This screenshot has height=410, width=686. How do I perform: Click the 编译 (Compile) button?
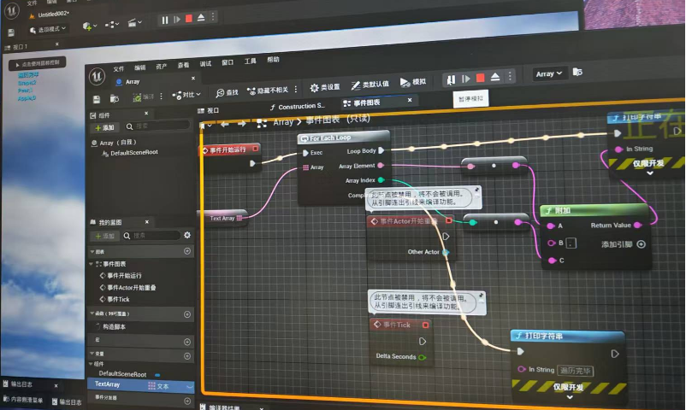143,97
